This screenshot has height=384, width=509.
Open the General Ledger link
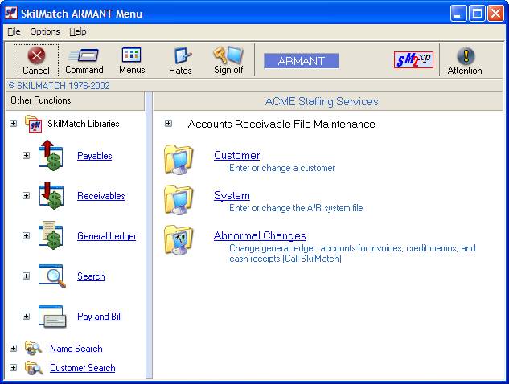click(106, 236)
